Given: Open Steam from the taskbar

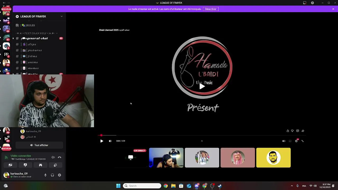Looking at the screenshot, I should (220, 186).
